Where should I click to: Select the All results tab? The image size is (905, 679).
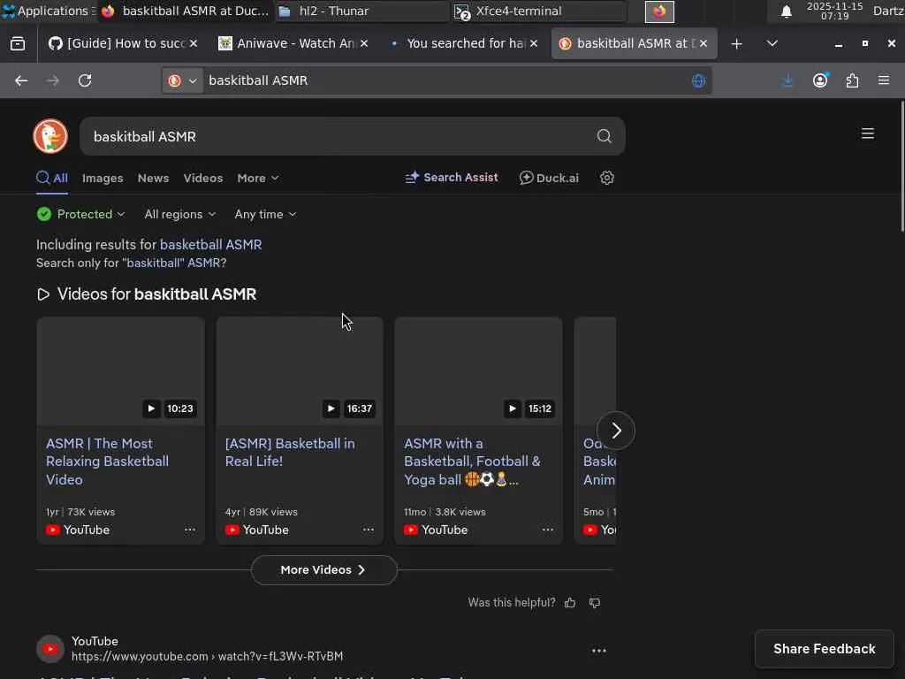coord(52,179)
